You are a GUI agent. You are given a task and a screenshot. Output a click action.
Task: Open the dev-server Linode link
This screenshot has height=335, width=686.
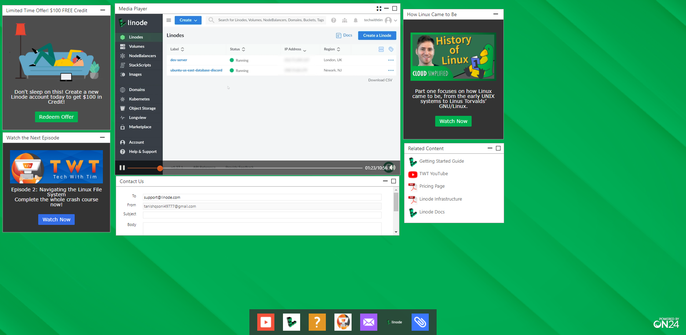[x=179, y=60]
